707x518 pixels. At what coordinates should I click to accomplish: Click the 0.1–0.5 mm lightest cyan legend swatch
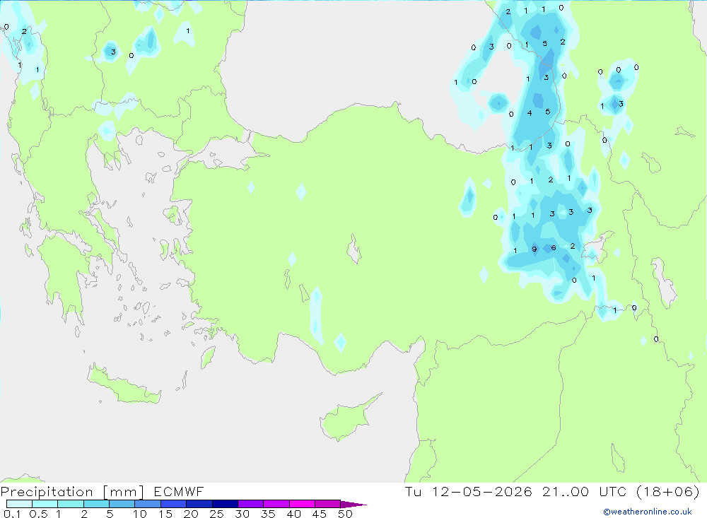click(19, 504)
